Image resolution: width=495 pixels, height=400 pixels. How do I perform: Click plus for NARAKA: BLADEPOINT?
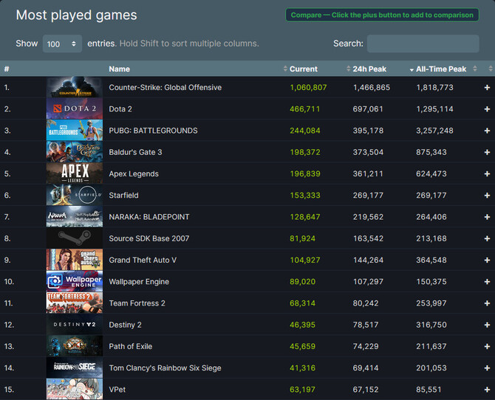(x=487, y=217)
